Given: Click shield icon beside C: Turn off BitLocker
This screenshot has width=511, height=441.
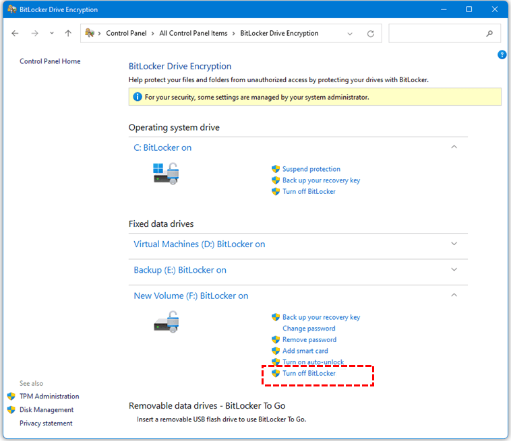Looking at the screenshot, I should [x=276, y=191].
